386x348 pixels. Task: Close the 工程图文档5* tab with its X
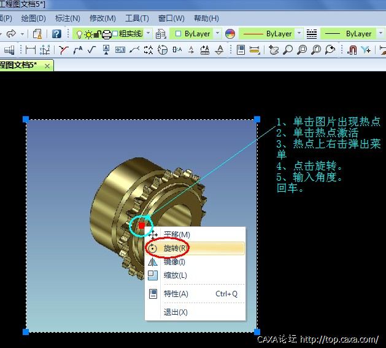(x=47, y=66)
